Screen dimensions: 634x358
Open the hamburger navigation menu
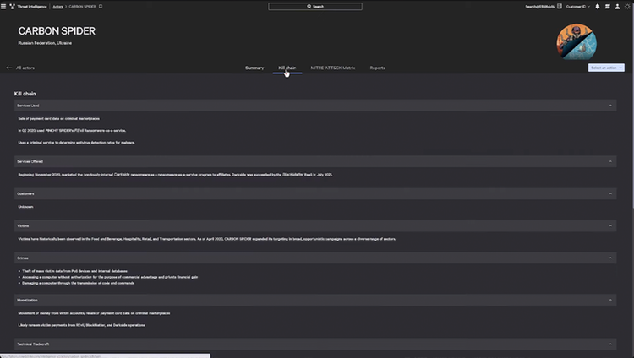[x=3, y=7]
